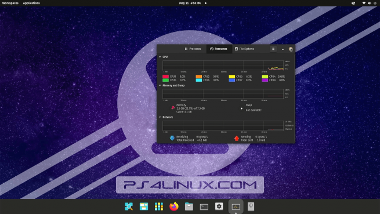
Task: Change the CPU1 red color swatch
Action: click(x=165, y=77)
